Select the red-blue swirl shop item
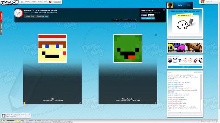 tap(195, 60)
